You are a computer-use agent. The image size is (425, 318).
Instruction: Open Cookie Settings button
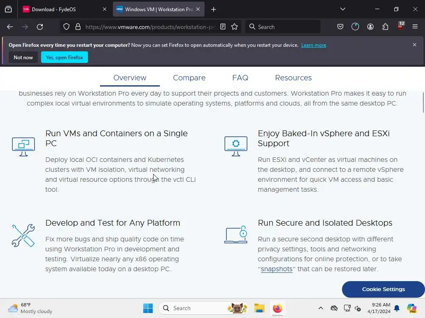[383, 289]
